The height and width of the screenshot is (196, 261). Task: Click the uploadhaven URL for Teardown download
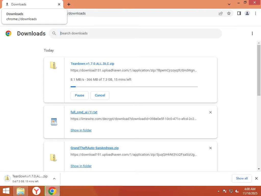click(134, 70)
